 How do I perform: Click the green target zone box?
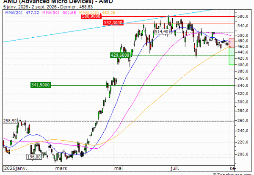232,56
